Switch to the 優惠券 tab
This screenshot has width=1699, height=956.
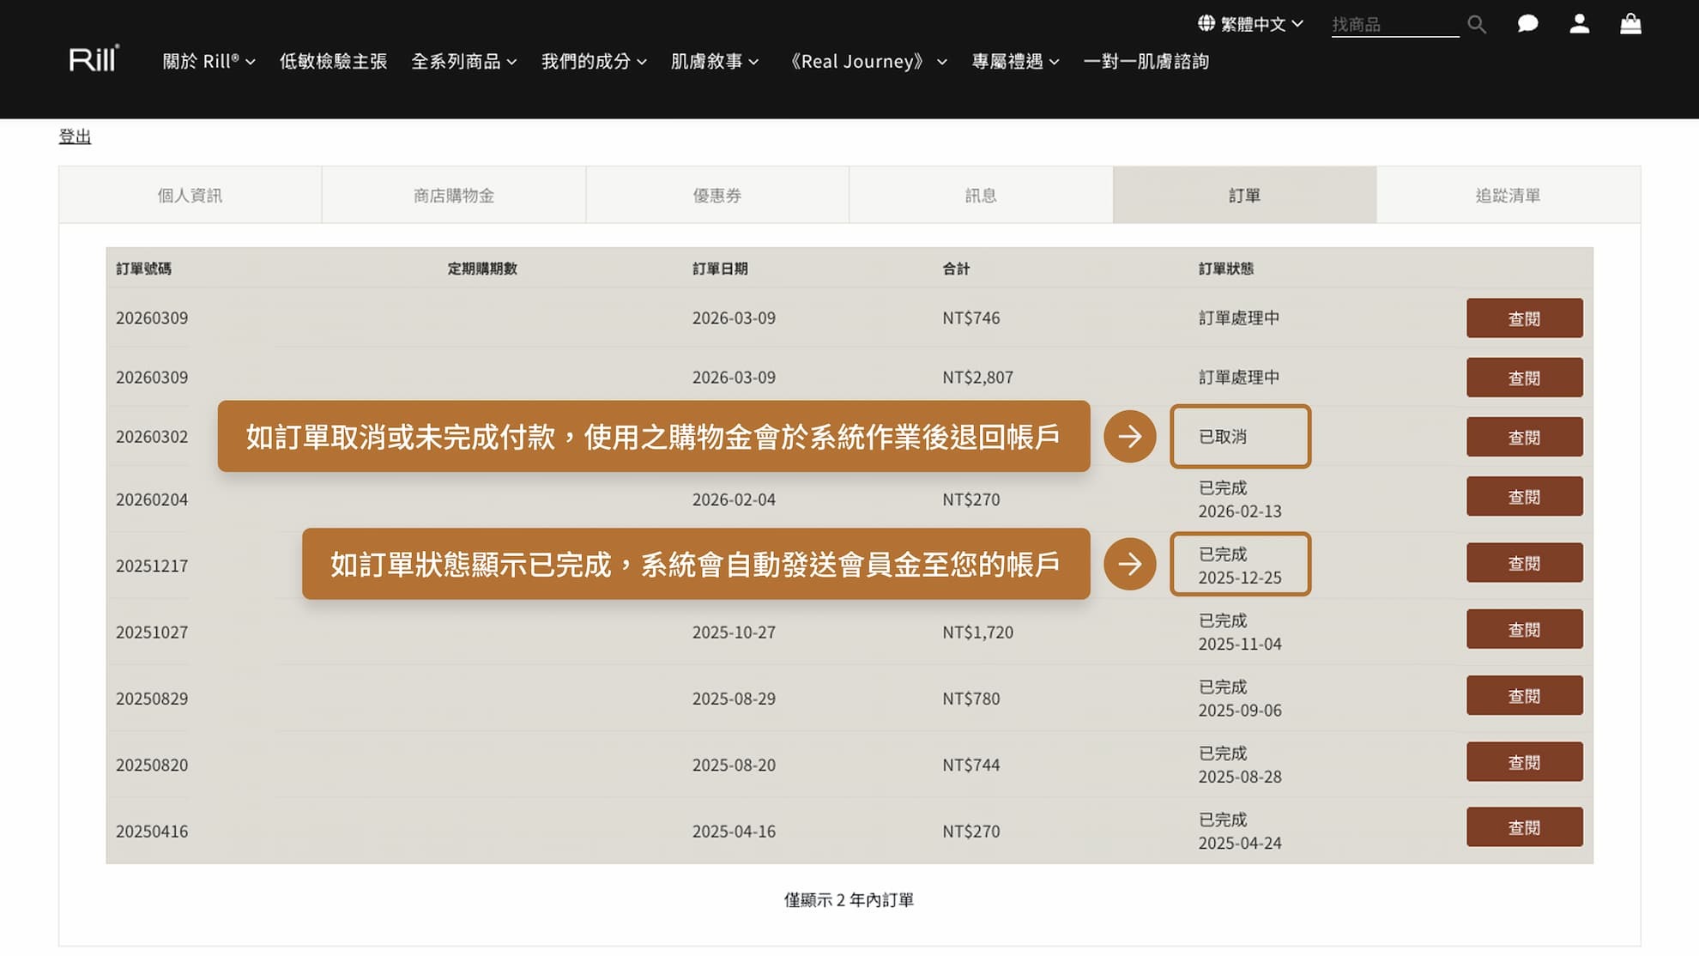[x=716, y=195]
